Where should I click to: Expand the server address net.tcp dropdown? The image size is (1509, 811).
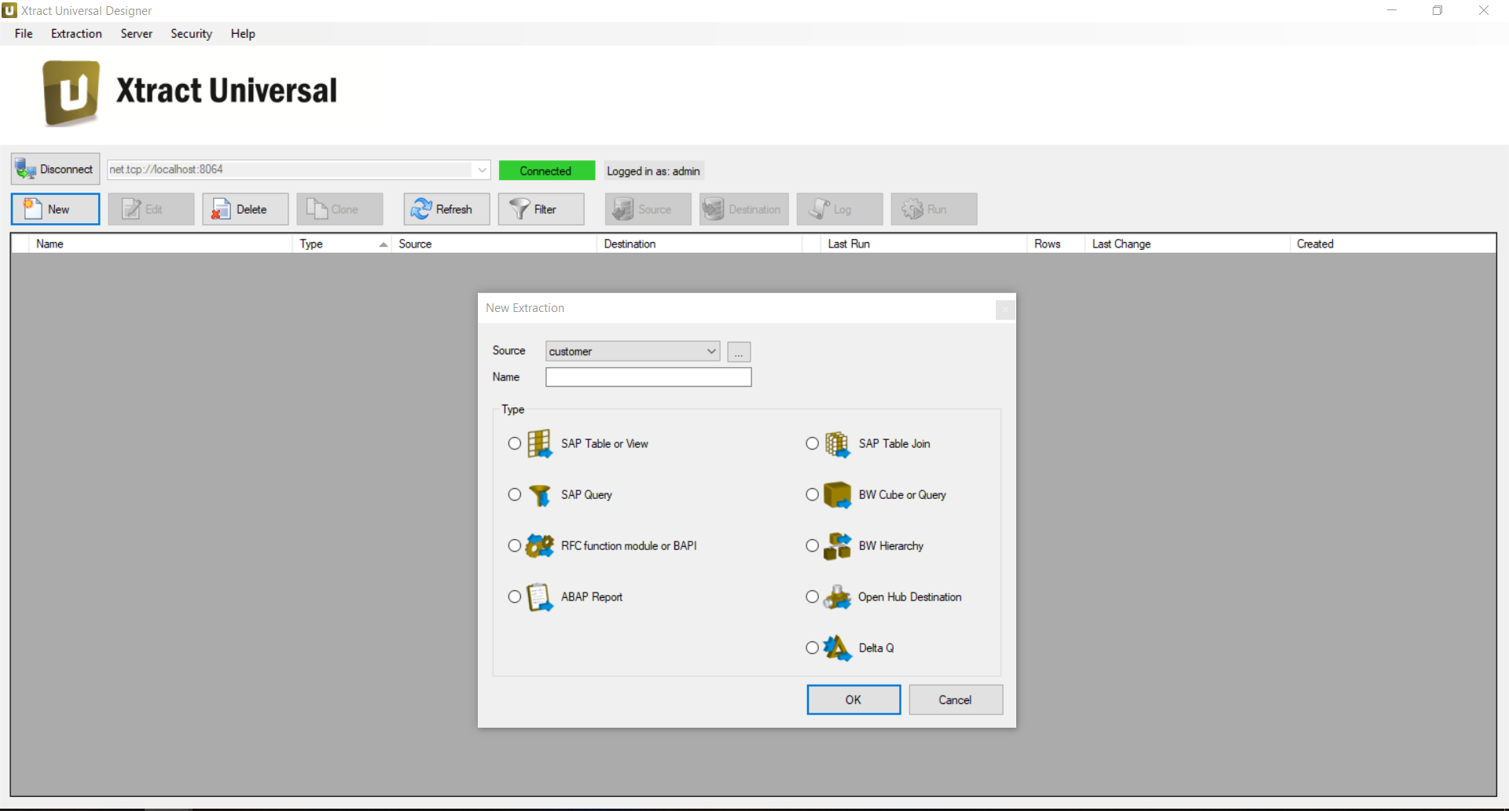tap(481, 170)
